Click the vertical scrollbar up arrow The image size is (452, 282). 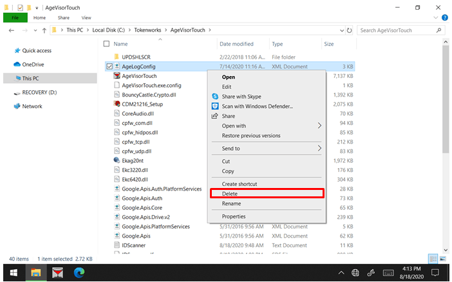(446, 42)
